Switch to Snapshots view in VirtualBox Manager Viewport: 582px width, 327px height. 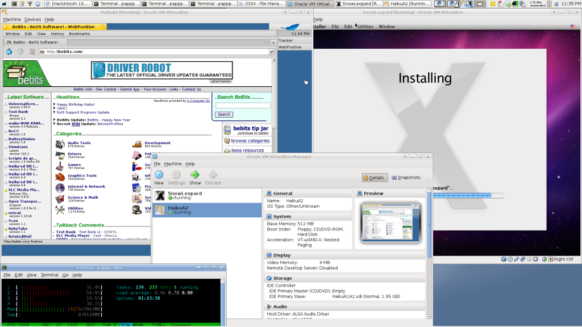tap(406, 178)
